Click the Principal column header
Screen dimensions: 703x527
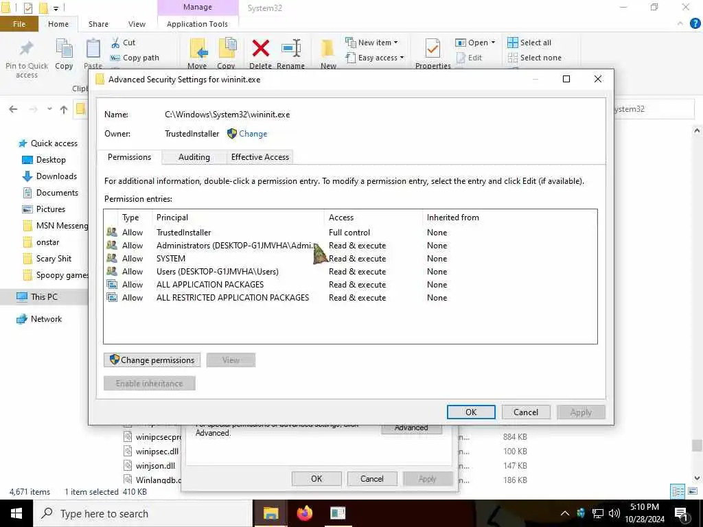tap(238, 218)
